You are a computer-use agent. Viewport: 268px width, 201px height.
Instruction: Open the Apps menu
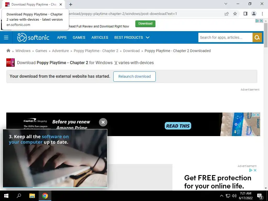pos(62,37)
